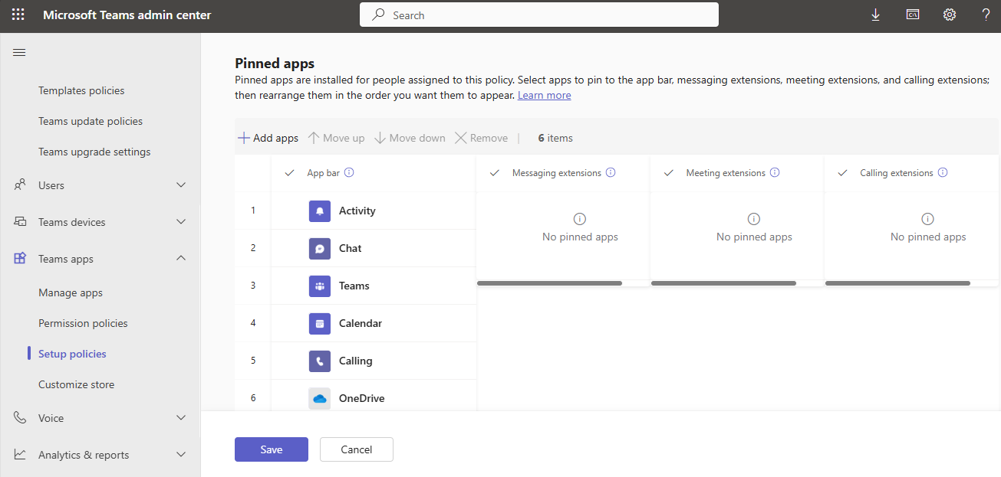Screen dimensions: 1001x477
Task: Click info icon next to Calling extensions
Action: tap(943, 173)
